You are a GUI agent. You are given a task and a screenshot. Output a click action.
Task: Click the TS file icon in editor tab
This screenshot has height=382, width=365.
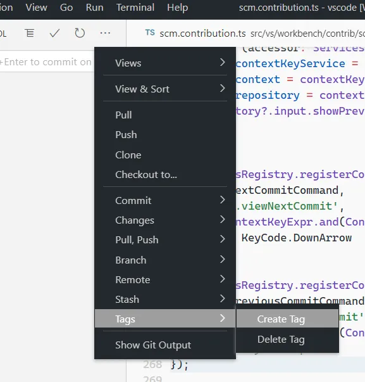pos(150,32)
